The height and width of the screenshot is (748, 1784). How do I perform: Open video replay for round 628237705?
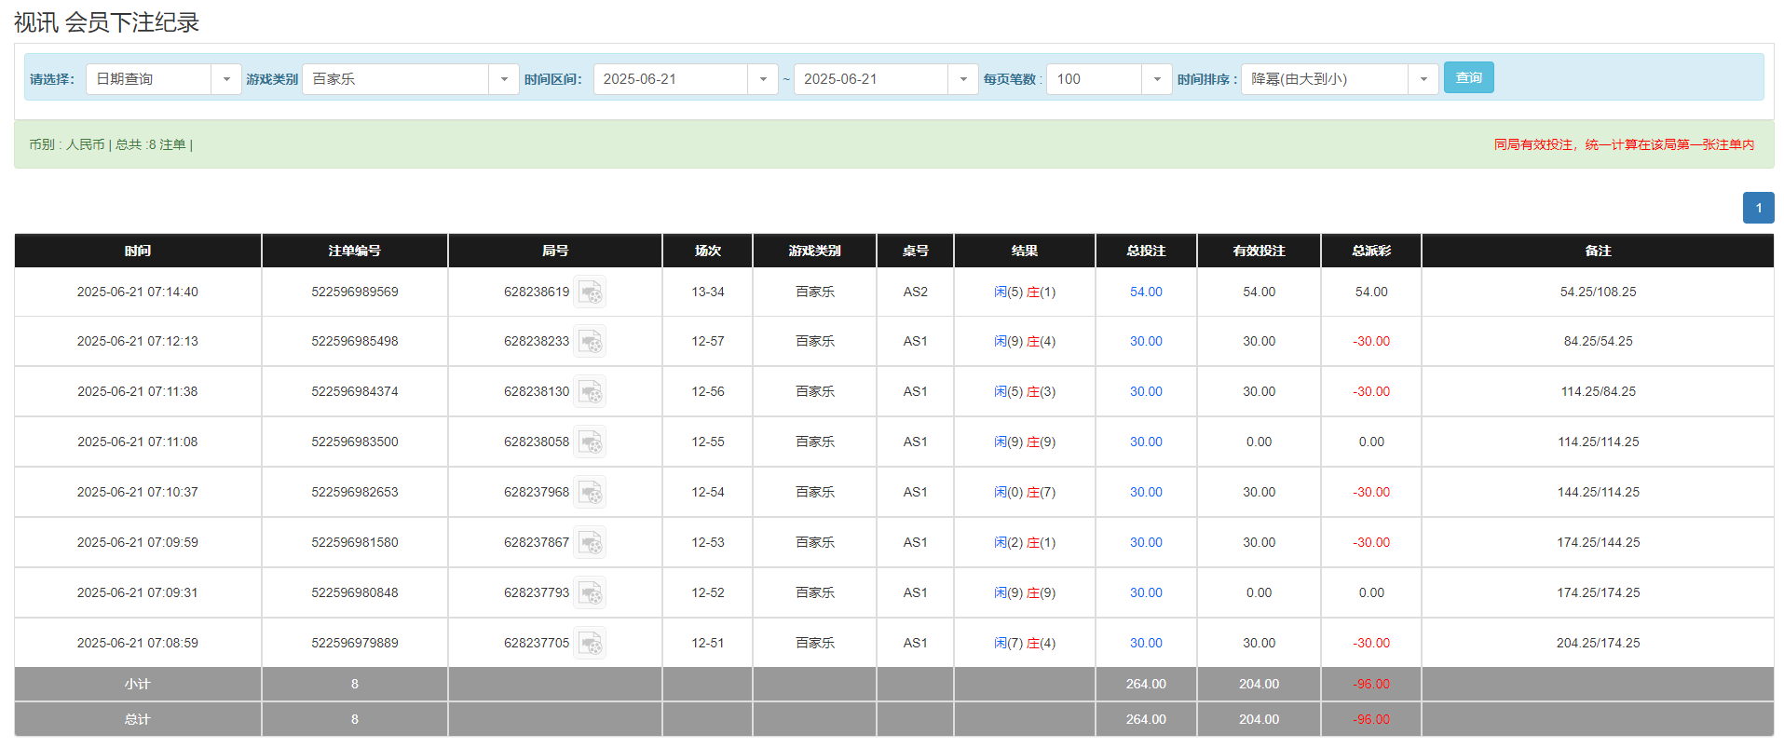point(590,644)
